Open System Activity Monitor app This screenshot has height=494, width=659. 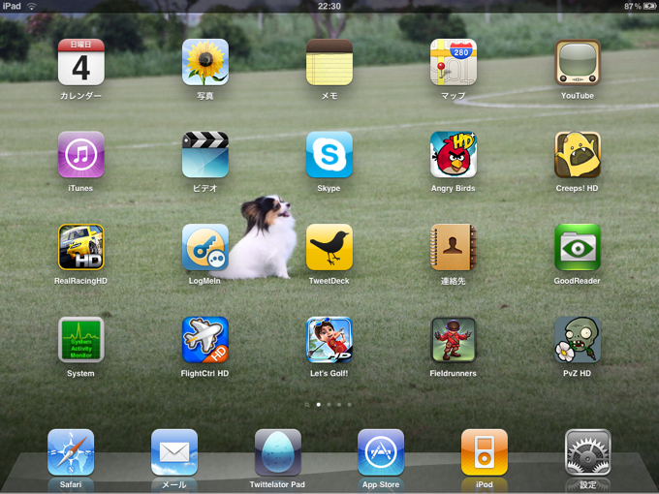tap(81, 339)
